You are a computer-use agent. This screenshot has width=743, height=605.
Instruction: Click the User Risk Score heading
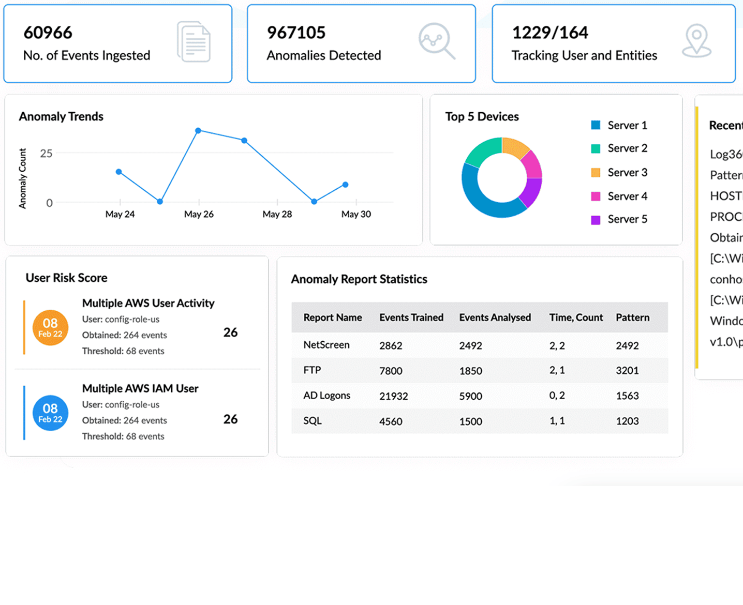point(66,278)
